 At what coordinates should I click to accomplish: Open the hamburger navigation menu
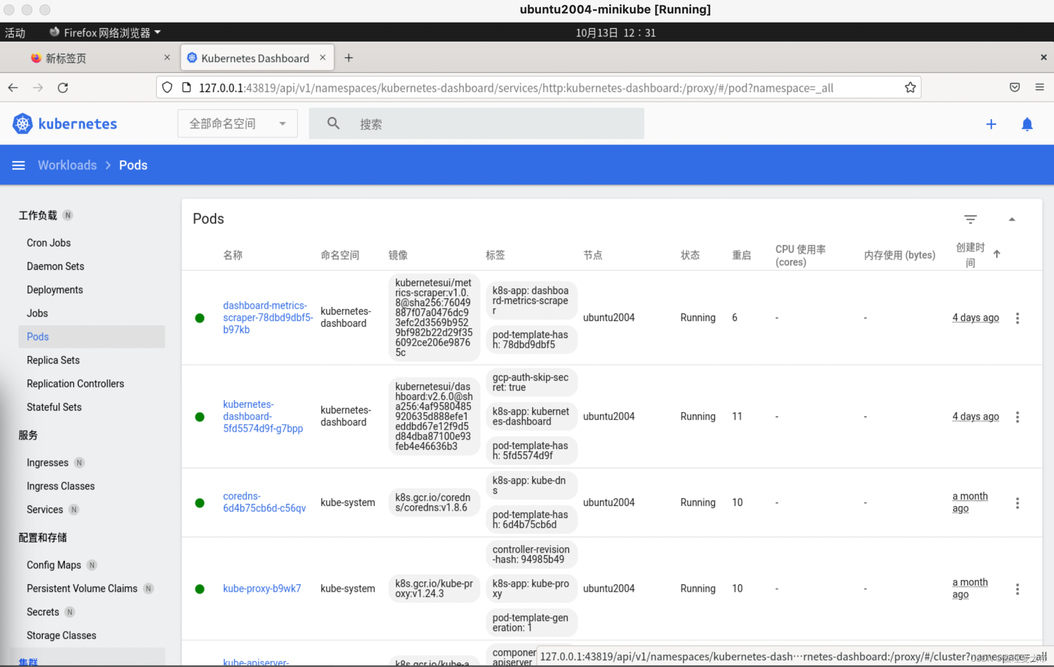point(18,165)
